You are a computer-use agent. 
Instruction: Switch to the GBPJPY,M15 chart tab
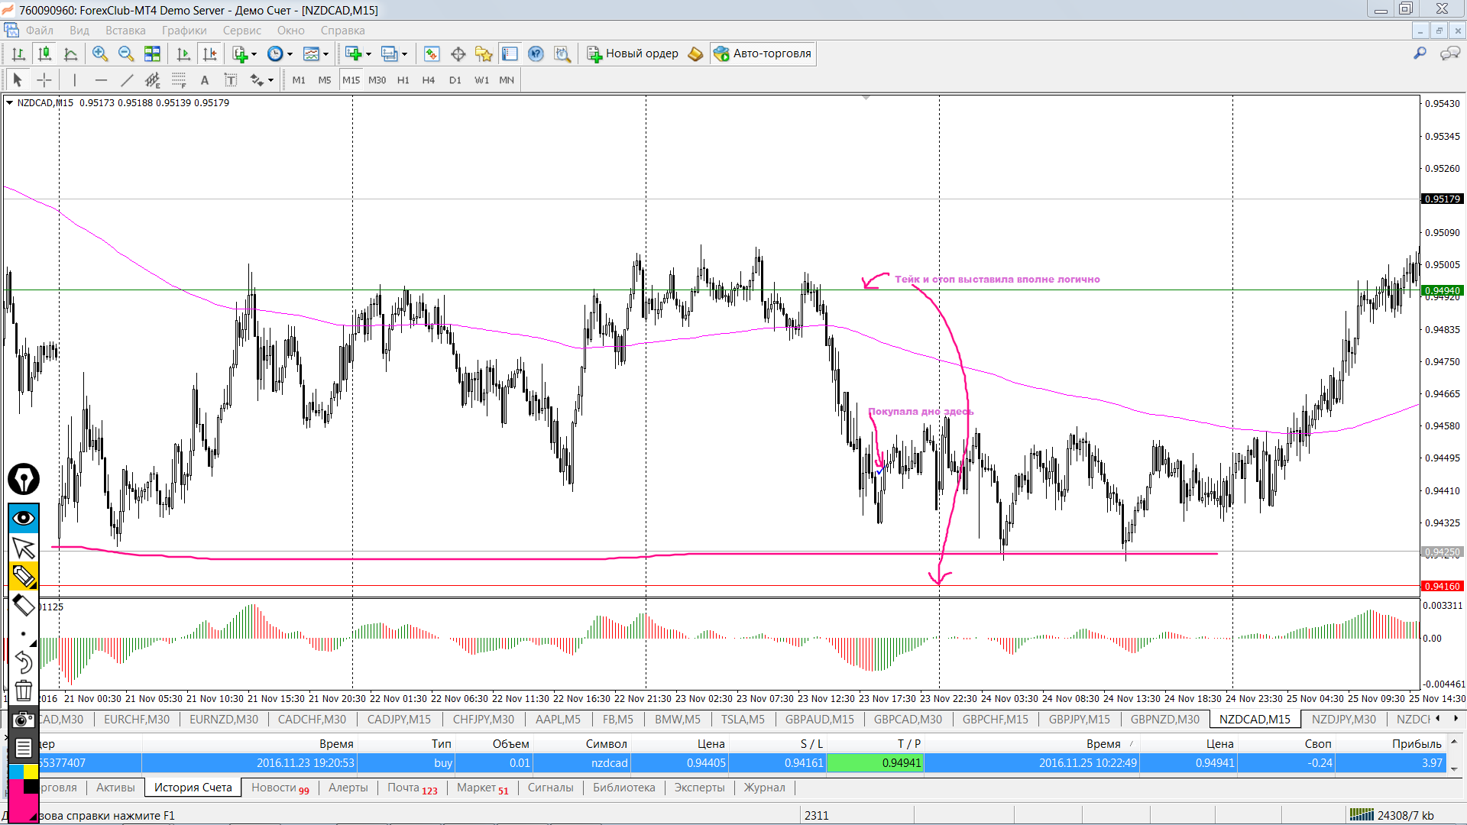tap(1078, 720)
